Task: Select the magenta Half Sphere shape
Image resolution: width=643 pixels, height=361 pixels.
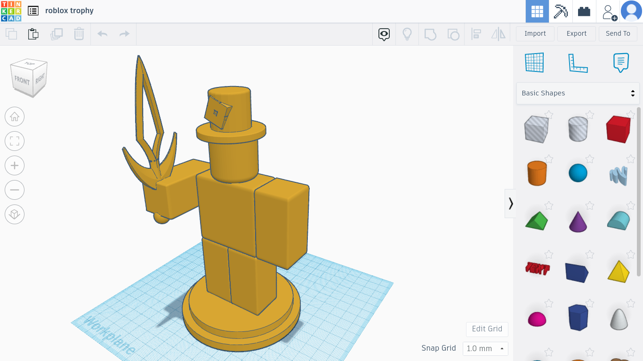Action: [x=537, y=319]
